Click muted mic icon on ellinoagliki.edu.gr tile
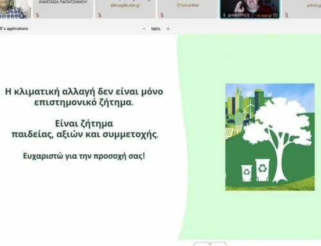 [x=100, y=15]
